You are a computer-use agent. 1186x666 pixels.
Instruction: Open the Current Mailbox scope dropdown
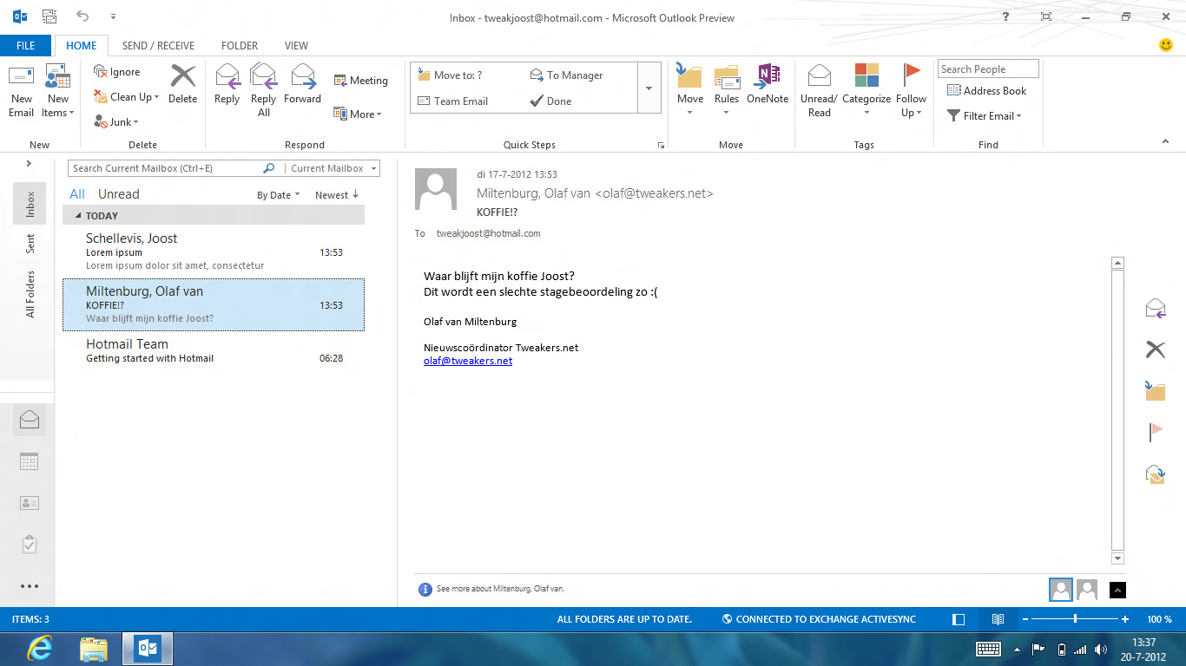(333, 168)
